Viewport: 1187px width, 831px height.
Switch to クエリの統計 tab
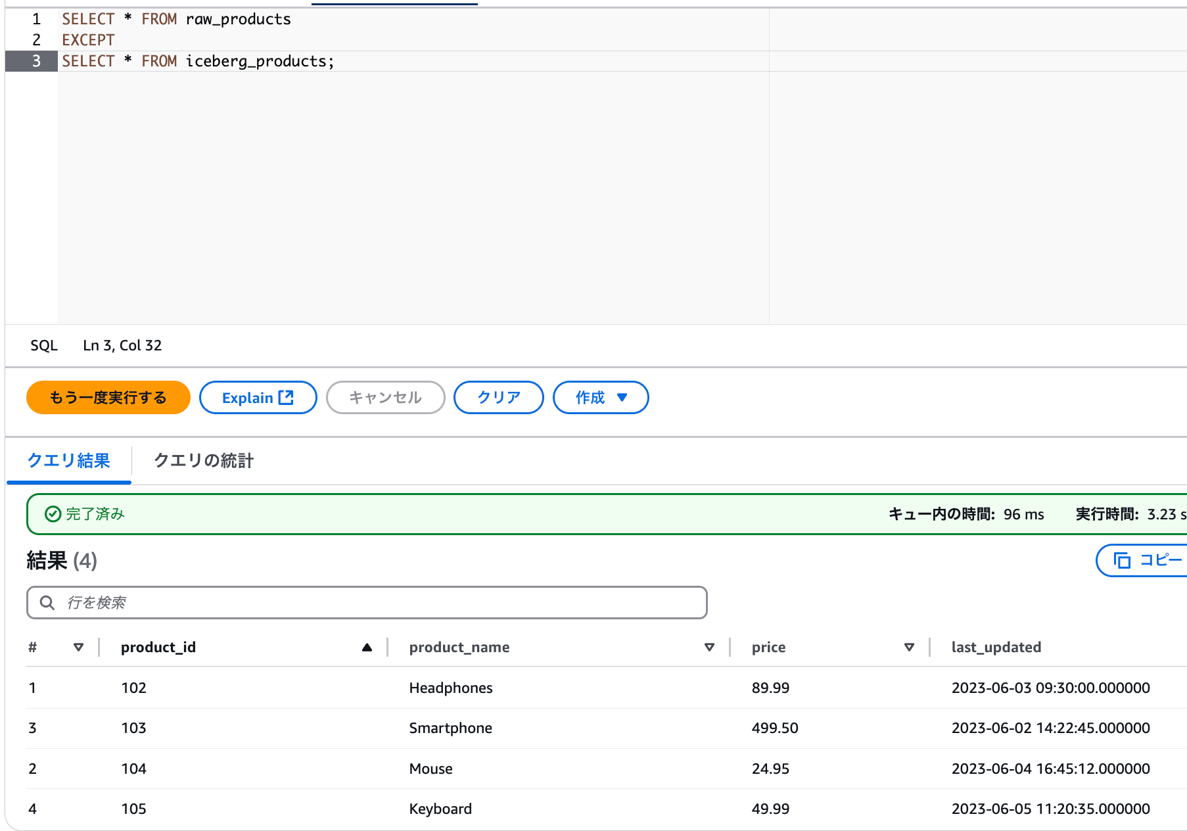click(x=204, y=460)
